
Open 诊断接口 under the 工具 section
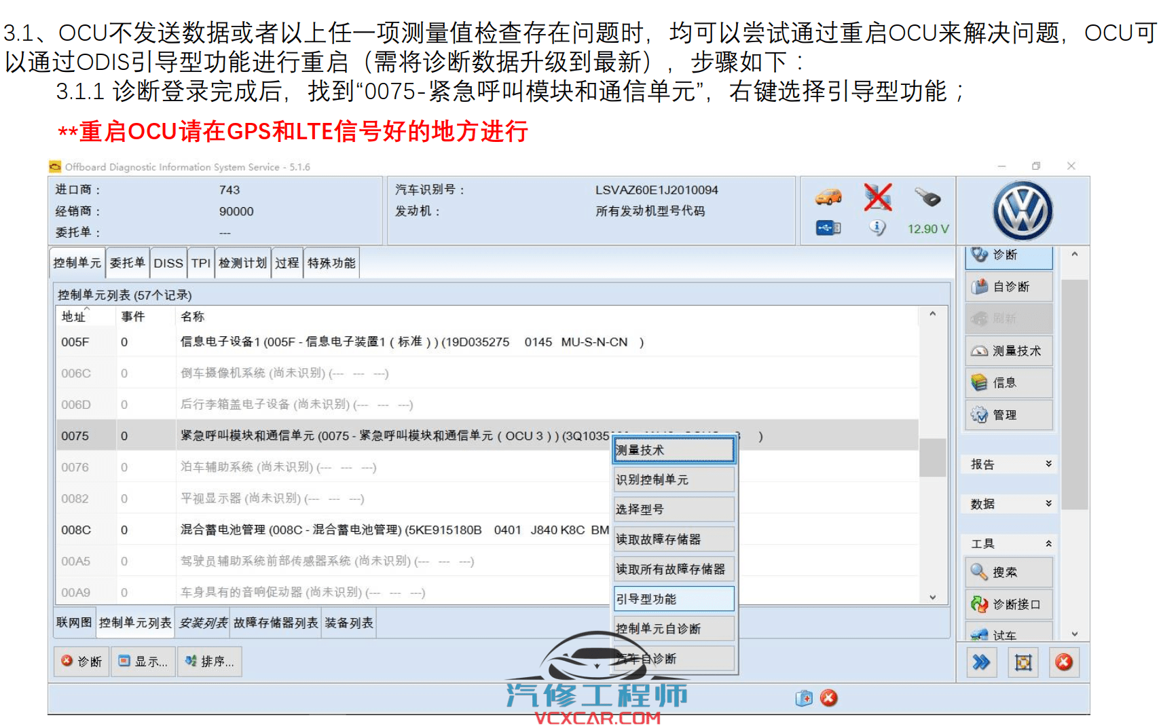(x=1010, y=604)
